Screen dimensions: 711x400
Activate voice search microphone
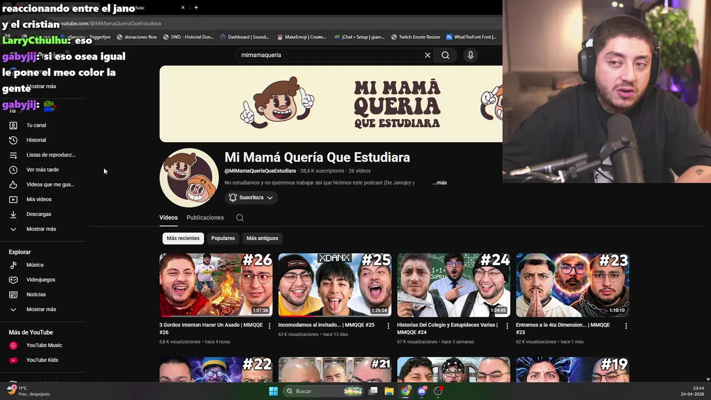click(470, 55)
